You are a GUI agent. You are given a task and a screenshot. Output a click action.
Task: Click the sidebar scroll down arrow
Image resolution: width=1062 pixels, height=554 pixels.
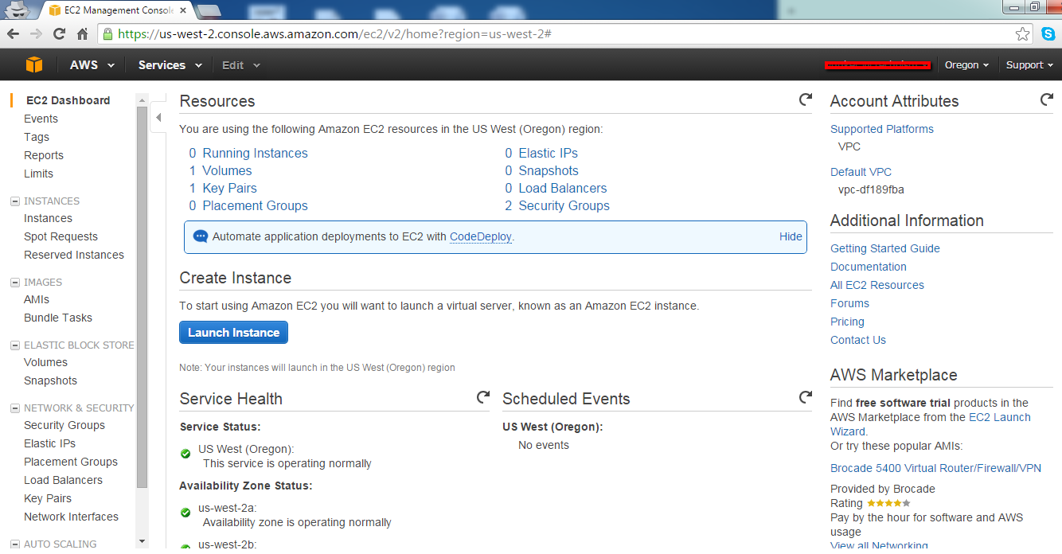pyautogui.click(x=142, y=541)
